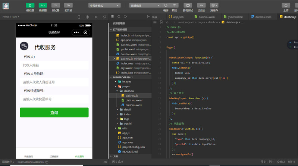Click the mini program capsule close icon
Image resolution: width=298 pixels, height=166 pixels.
coord(85,32)
